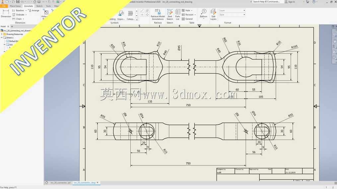Screen dimensions: 337x189
Task: Select the Dimension tool
Action: click(x=6, y=13)
